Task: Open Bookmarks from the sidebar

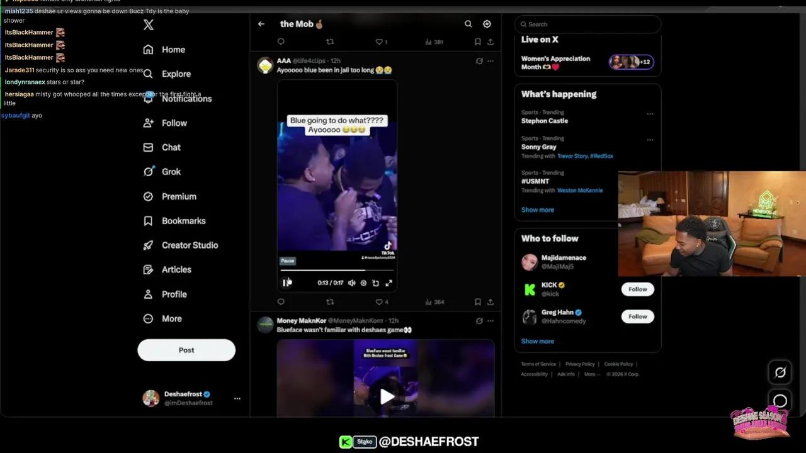Action: pos(174,221)
